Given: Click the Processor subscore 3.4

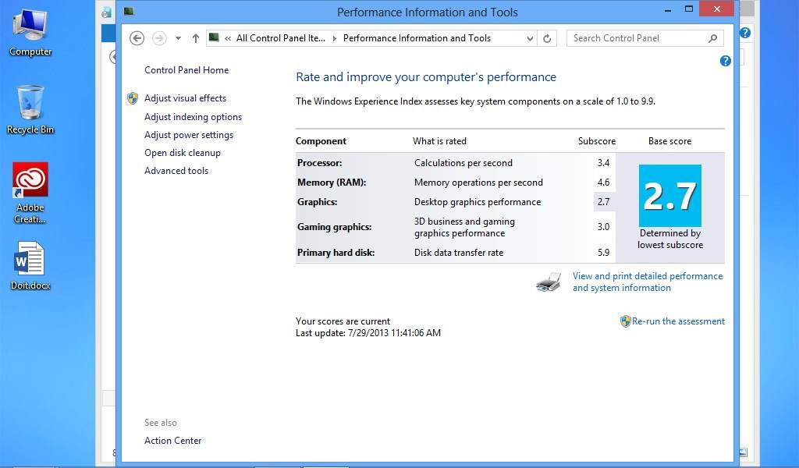Looking at the screenshot, I should click(604, 163).
